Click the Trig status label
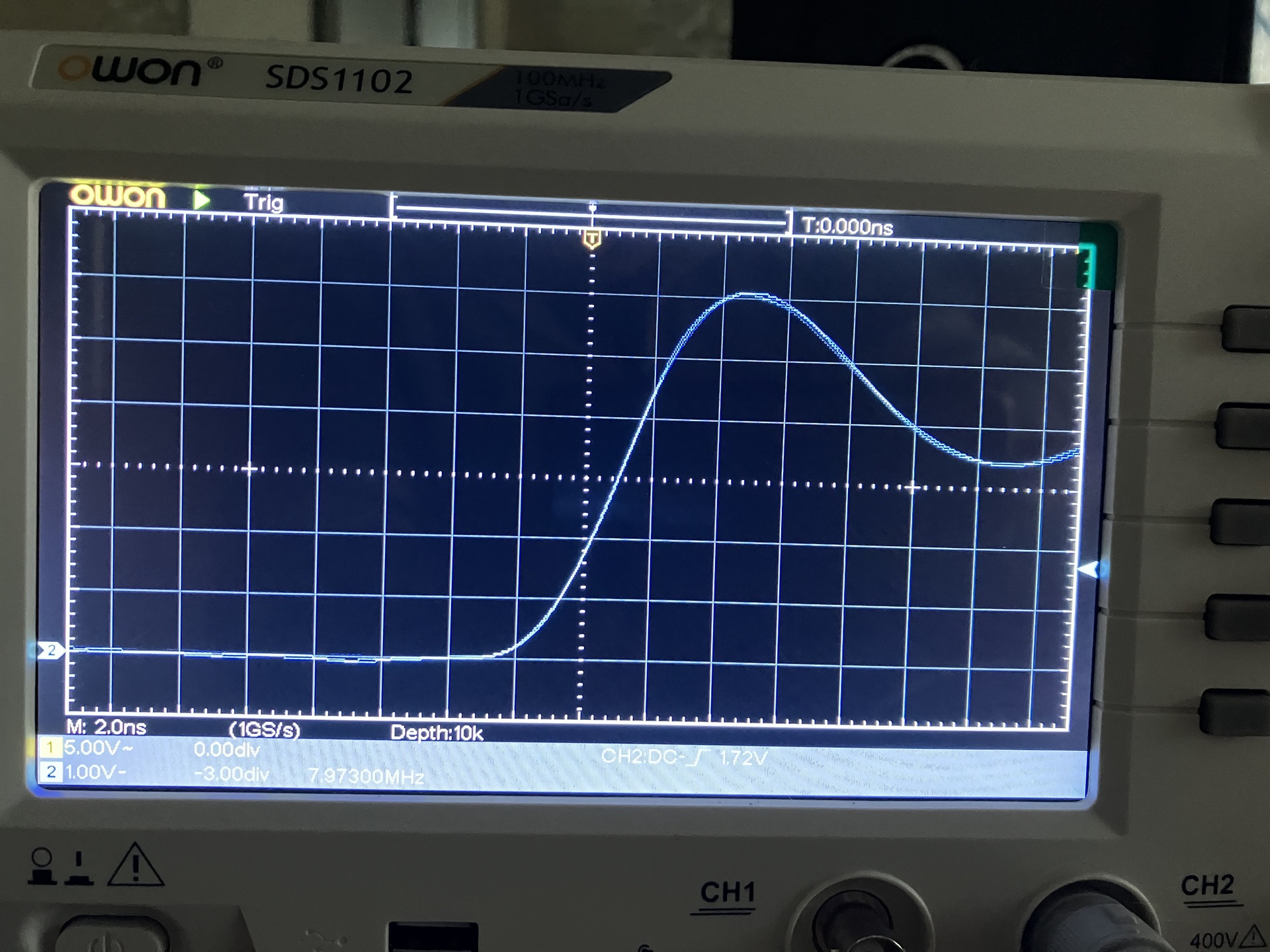The height and width of the screenshot is (952, 1270). click(263, 202)
